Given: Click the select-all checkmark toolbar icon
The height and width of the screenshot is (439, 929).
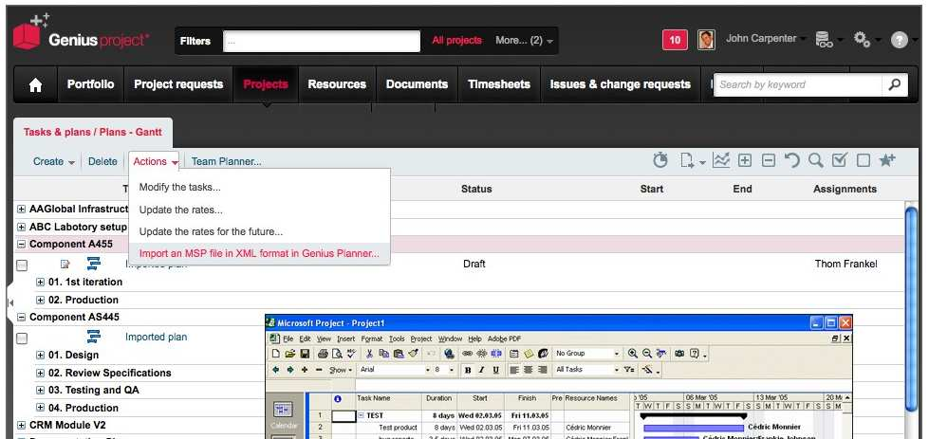Looking at the screenshot, I should tap(840, 160).
